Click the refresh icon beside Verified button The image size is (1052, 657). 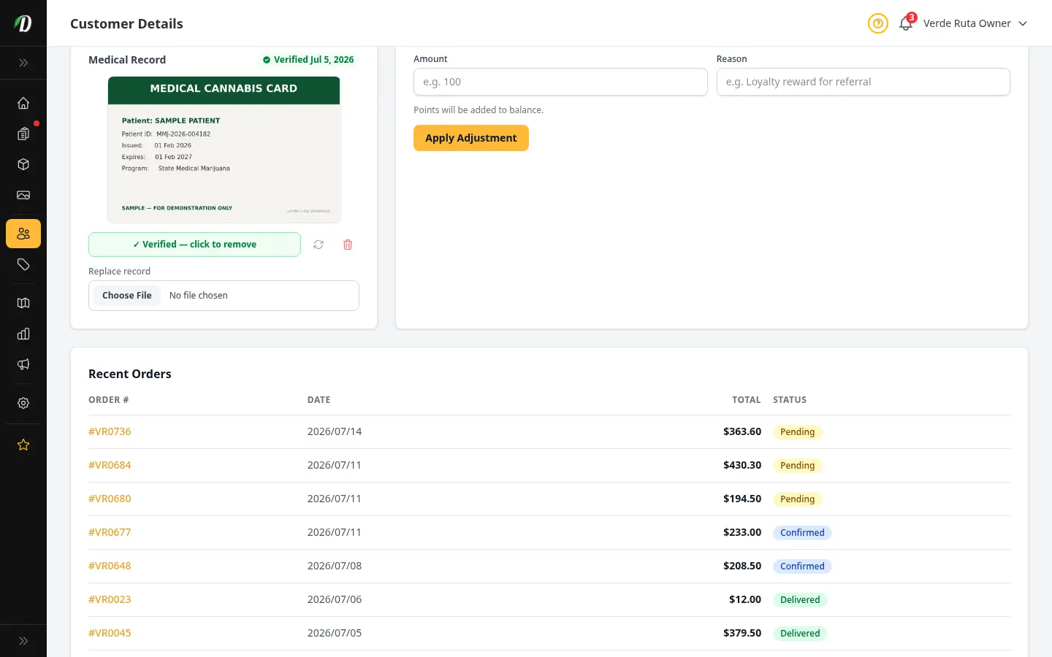tap(319, 245)
